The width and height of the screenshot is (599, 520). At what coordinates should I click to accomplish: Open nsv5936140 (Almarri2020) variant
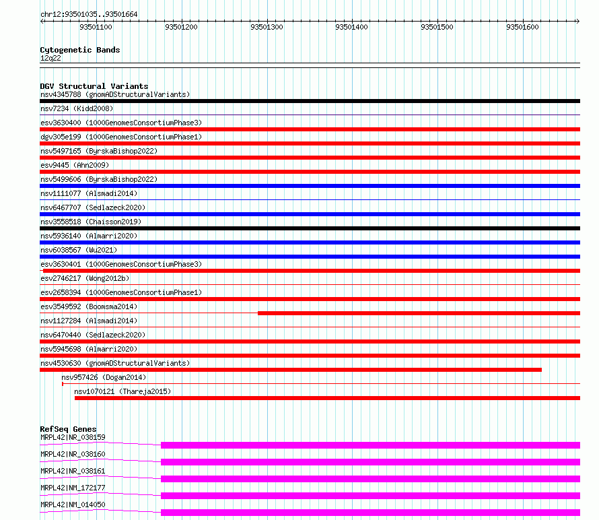pyautogui.click(x=89, y=236)
